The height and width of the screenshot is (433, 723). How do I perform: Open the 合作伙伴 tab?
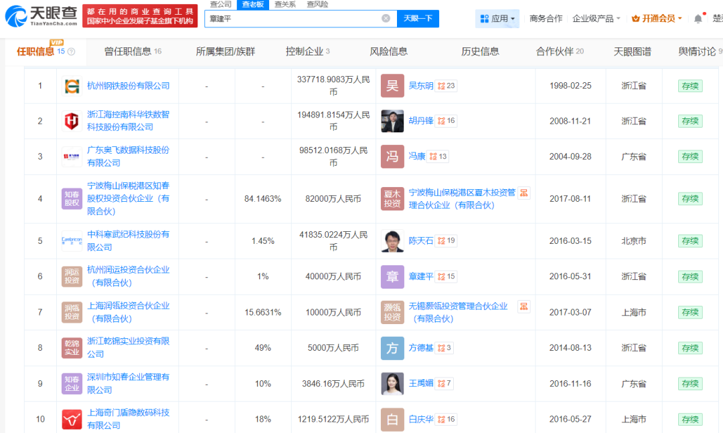(x=560, y=51)
